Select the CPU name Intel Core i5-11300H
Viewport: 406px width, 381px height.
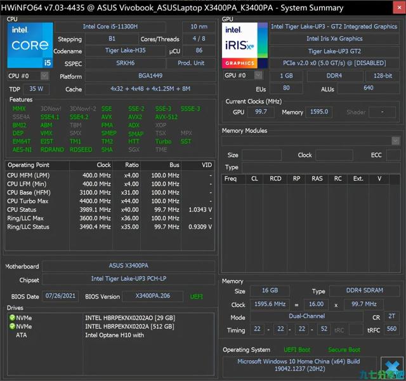pos(110,27)
